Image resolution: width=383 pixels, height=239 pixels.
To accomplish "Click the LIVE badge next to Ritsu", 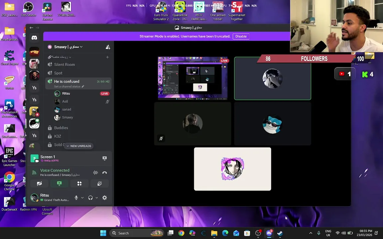I will (104, 94).
